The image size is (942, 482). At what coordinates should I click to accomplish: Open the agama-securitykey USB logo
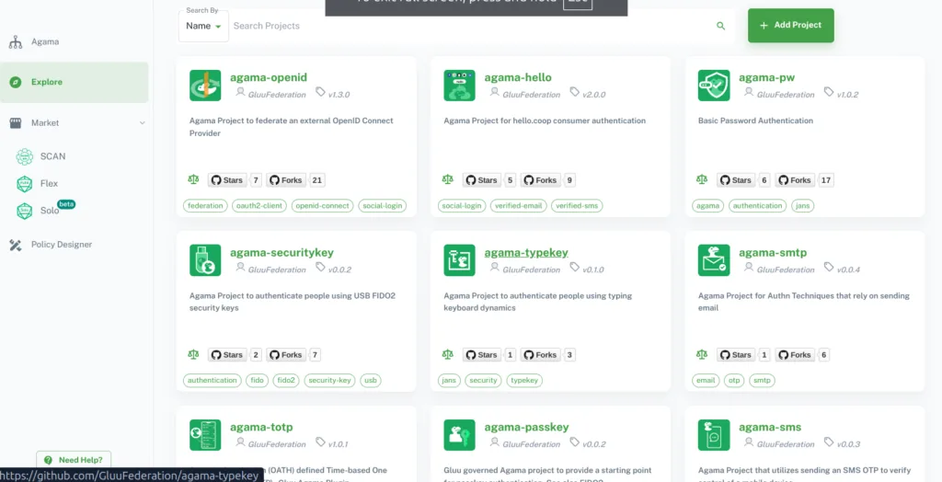[x=205, y=260]
